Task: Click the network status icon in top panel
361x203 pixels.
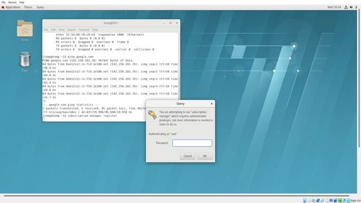Action: (346, 7)
